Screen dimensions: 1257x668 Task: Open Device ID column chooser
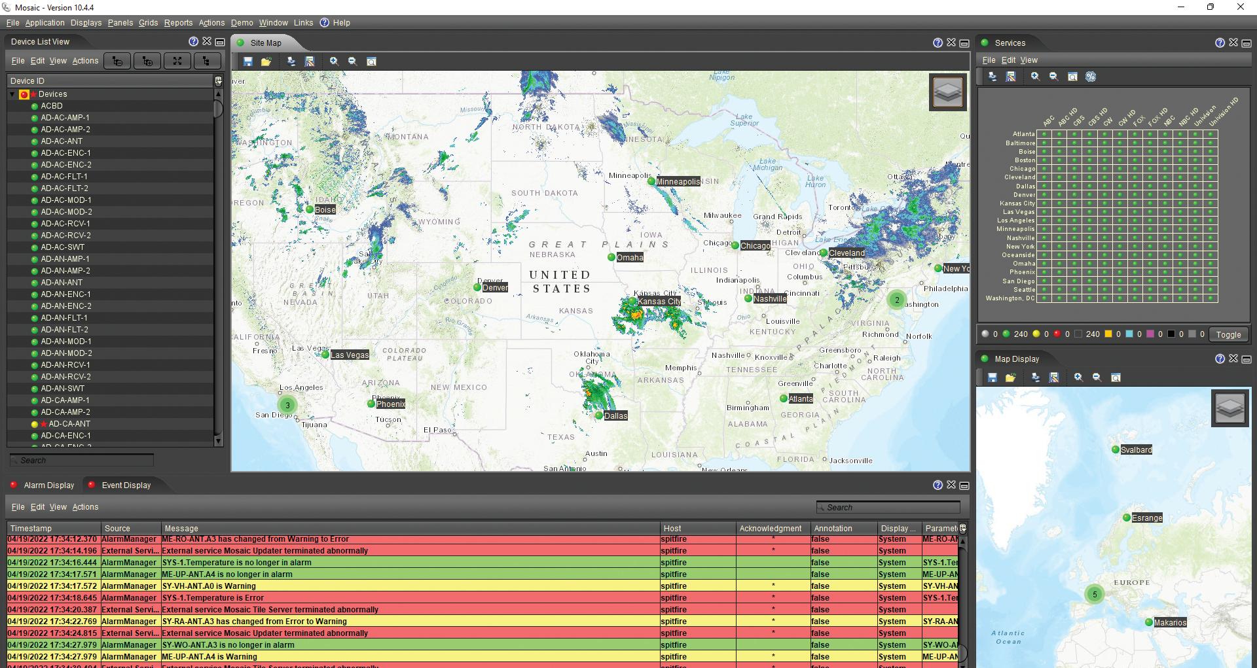tap(219, 81)
